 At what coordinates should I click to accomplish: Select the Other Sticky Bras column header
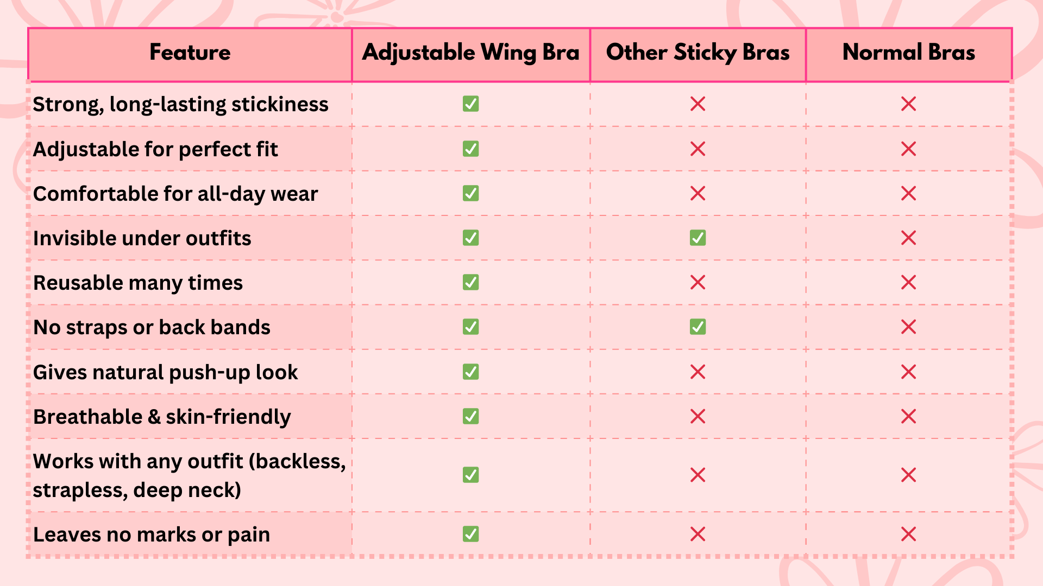tap(698, 53)
